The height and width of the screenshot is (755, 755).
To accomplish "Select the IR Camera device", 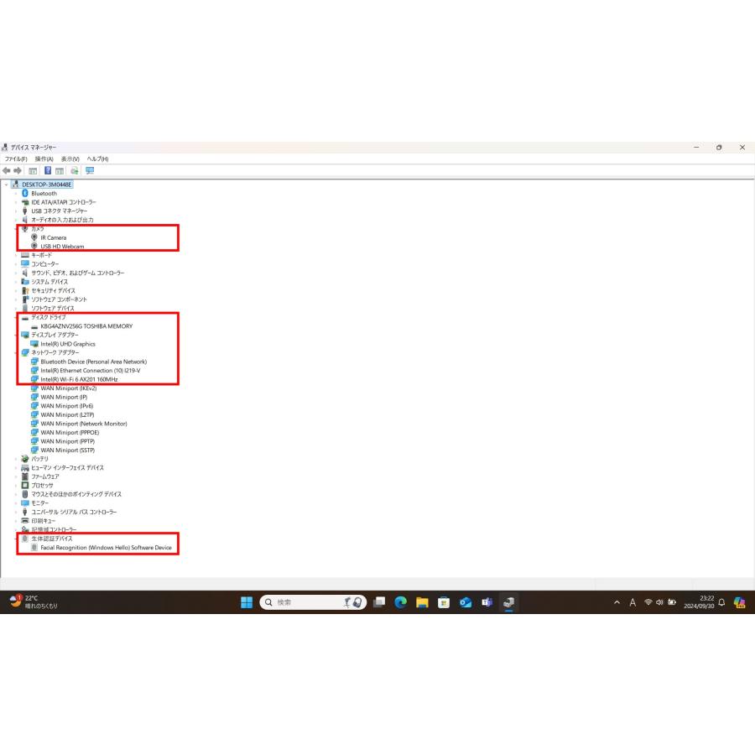I will (x=54, y=238).
